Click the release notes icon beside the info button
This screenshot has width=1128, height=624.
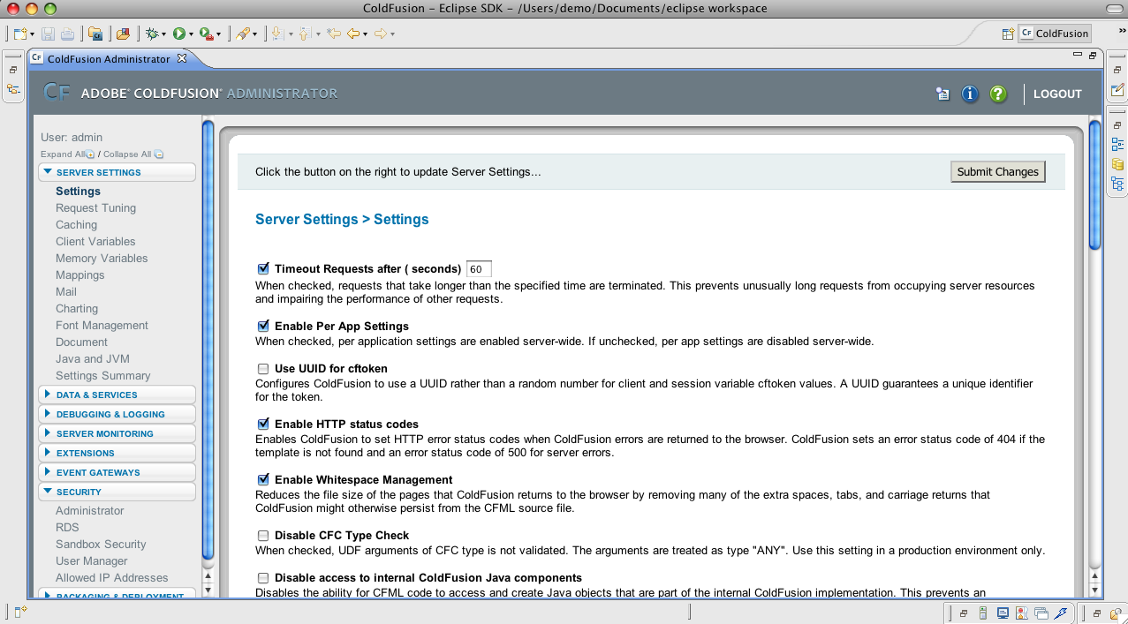(x=942, y=94)
